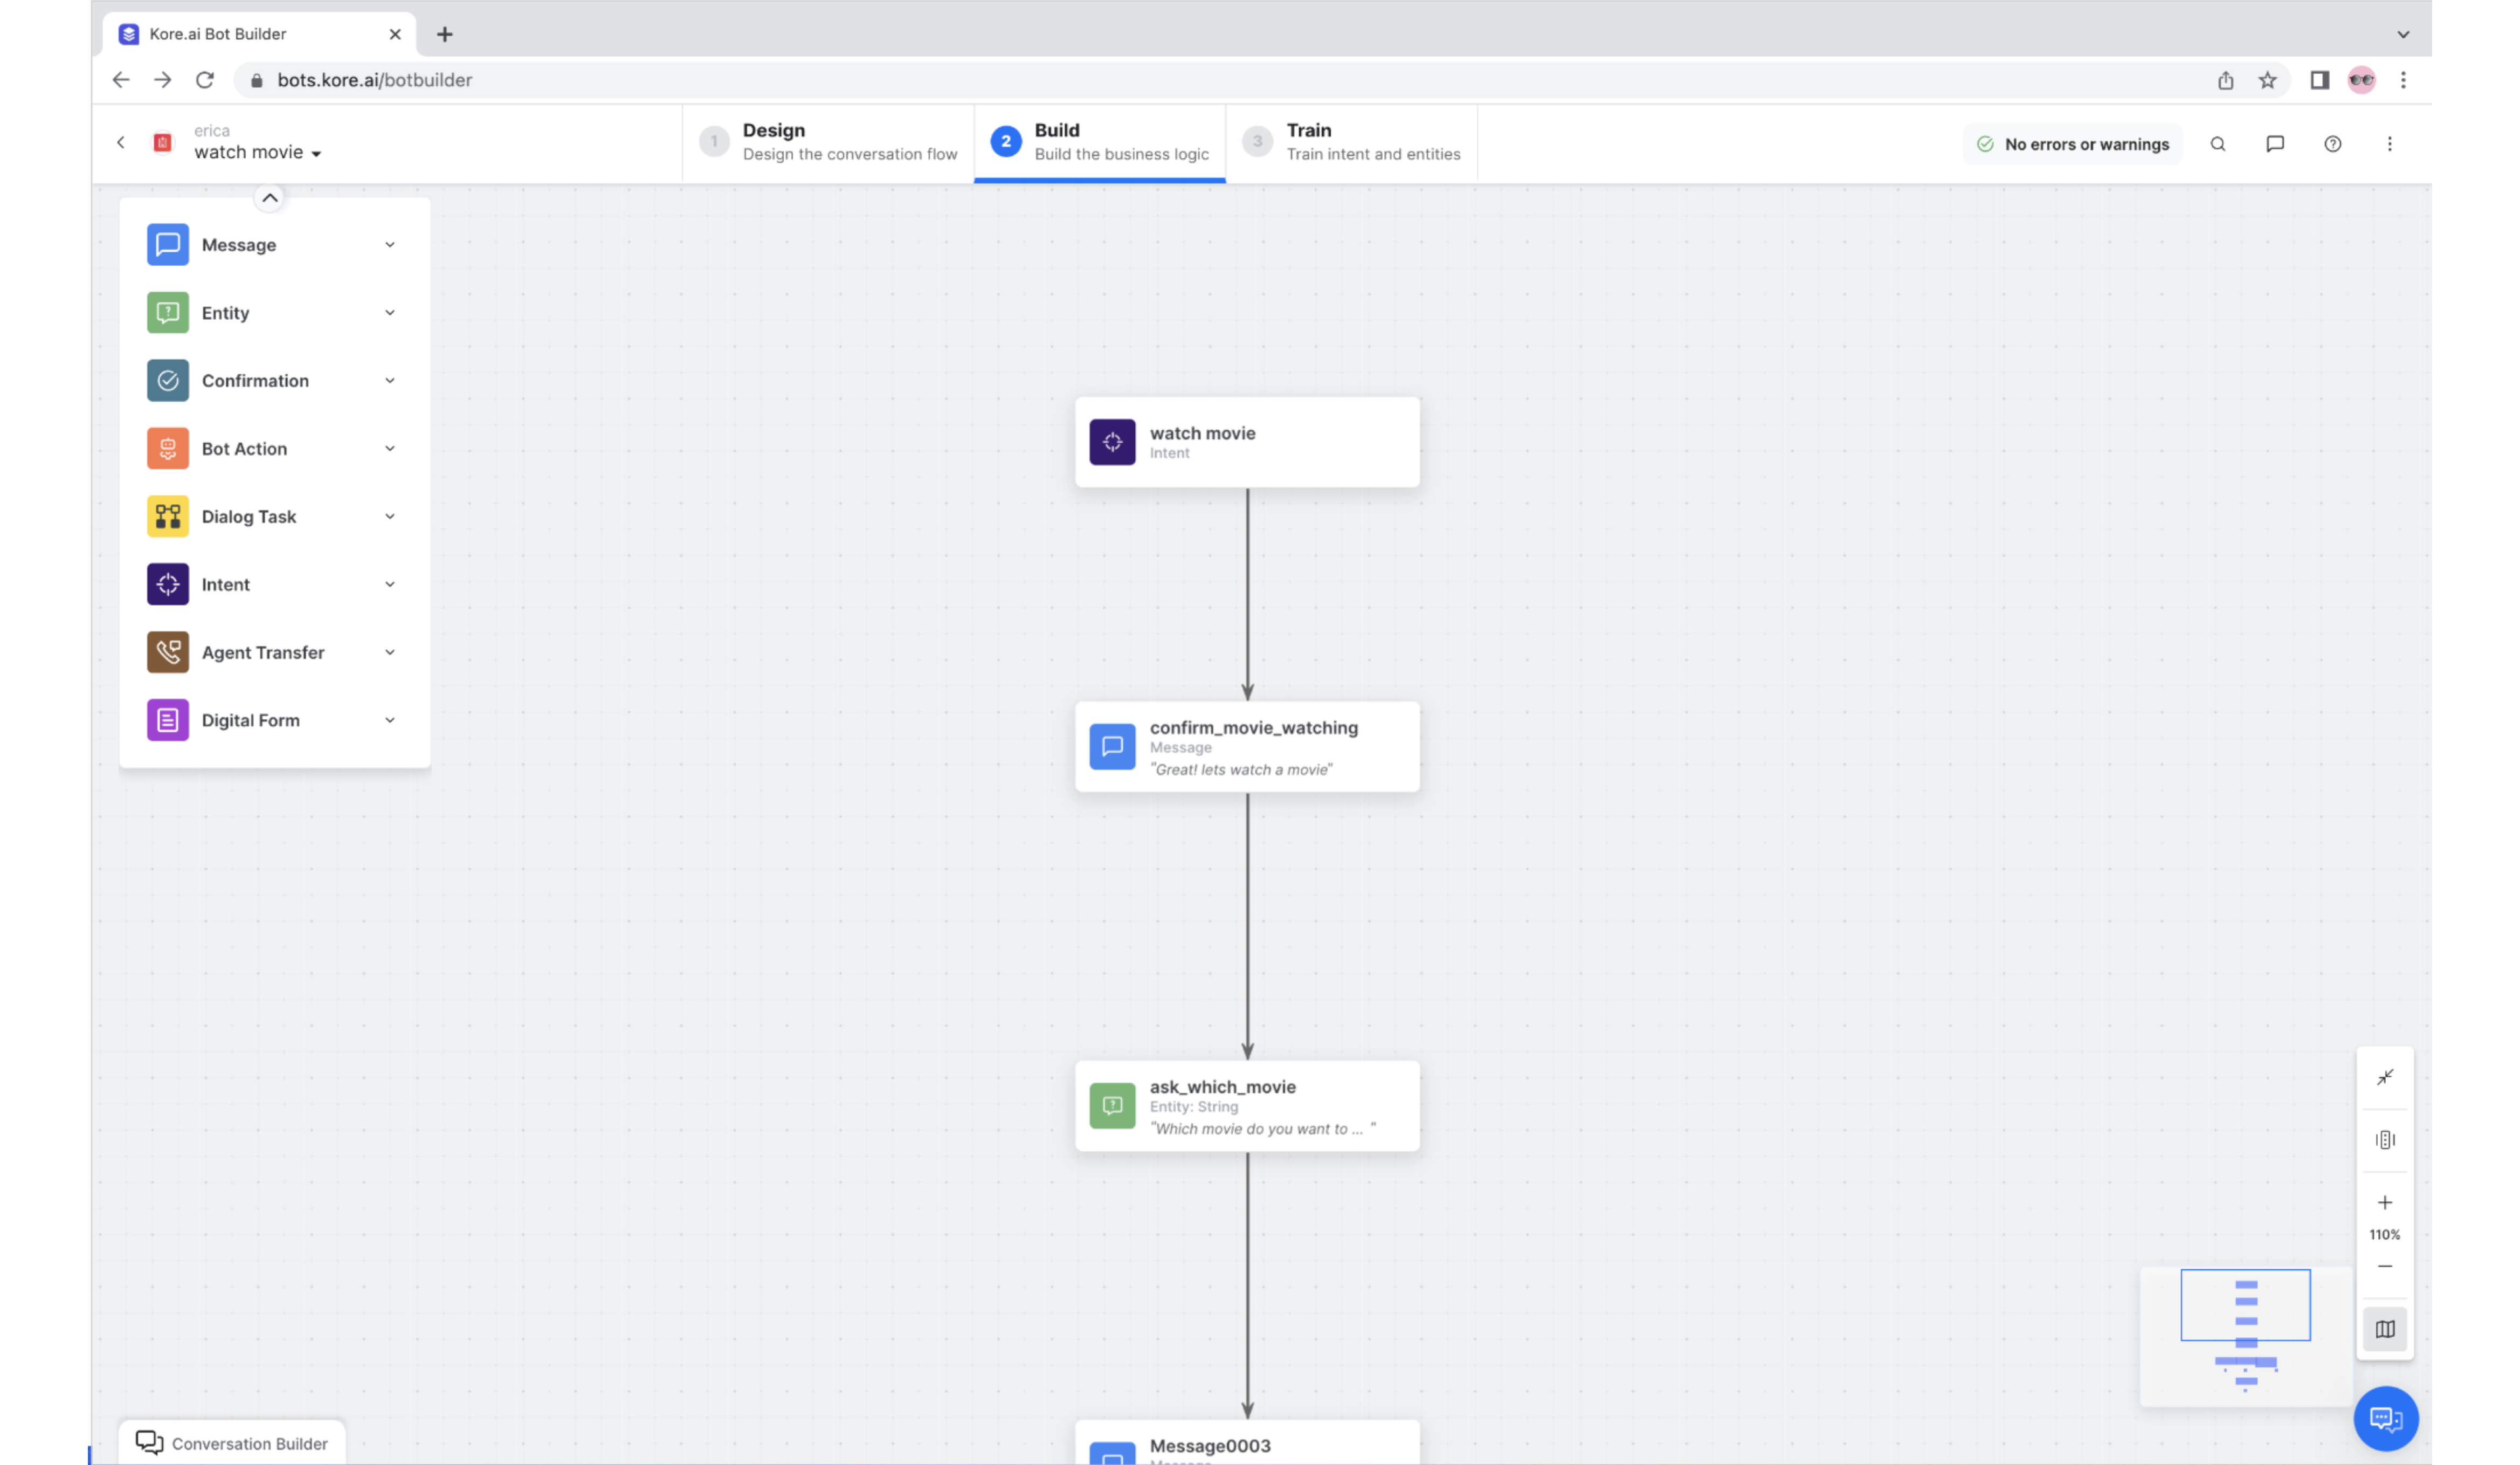Zoom out the canvas with minus
This screenshot has width=2520, height=1465.
tap(2385, 1267)
